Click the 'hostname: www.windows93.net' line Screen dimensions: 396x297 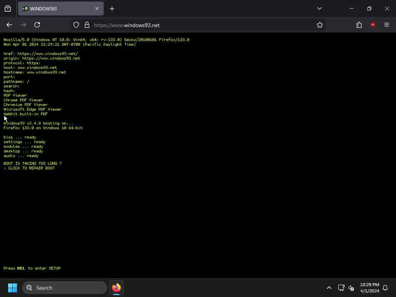click(35, 72)
